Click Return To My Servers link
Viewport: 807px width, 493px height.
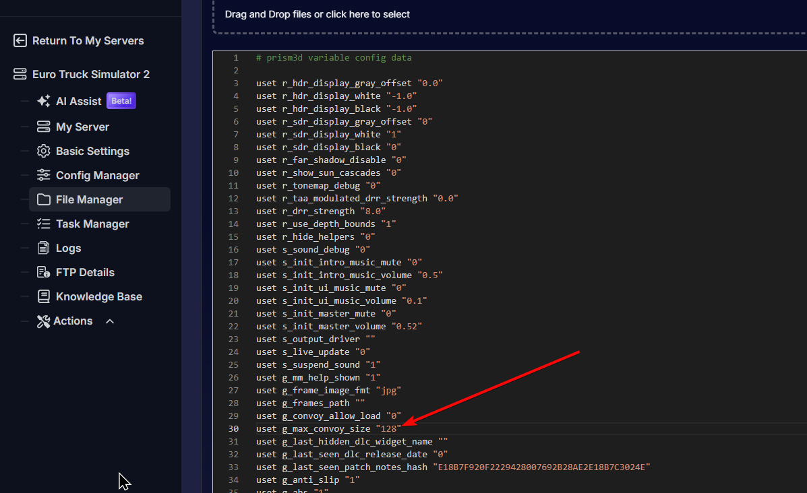click(x=88, y=41)
